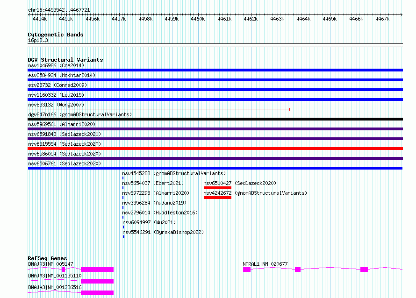
Task: Click the RefSeq Genes track title
Action: (x=47, y=258)
